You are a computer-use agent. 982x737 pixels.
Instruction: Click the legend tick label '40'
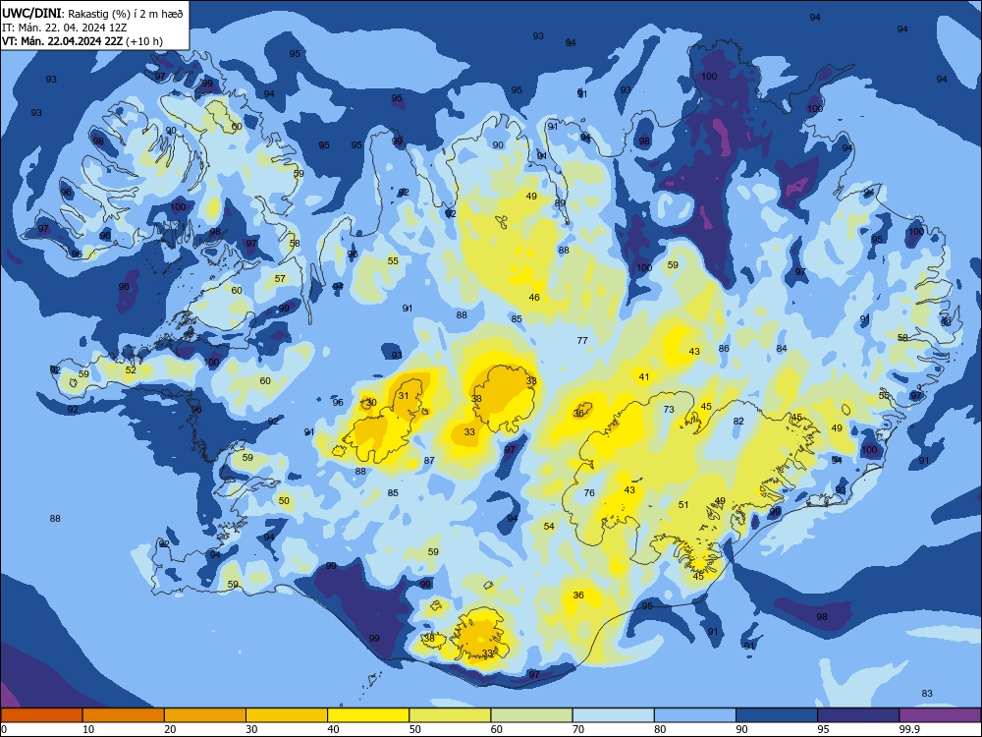334,729
